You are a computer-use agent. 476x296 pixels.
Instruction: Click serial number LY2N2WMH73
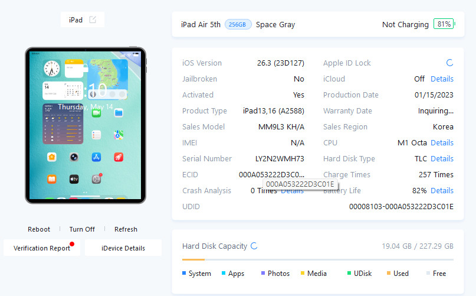pos(280,158)
